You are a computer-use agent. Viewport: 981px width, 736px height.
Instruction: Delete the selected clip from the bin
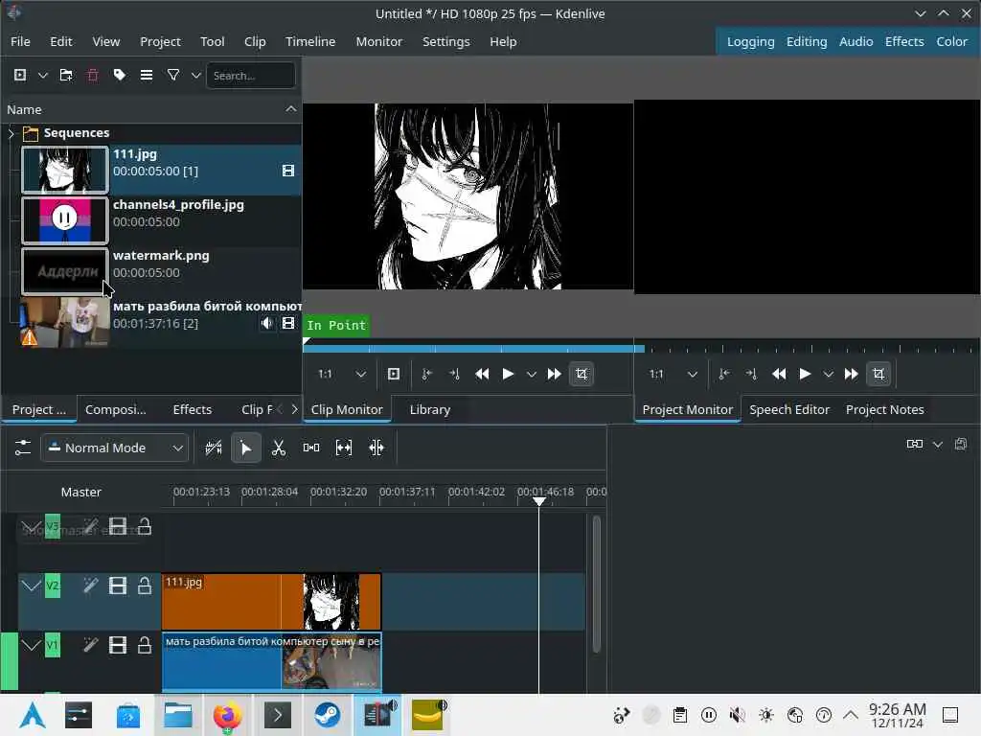point(93,75)
